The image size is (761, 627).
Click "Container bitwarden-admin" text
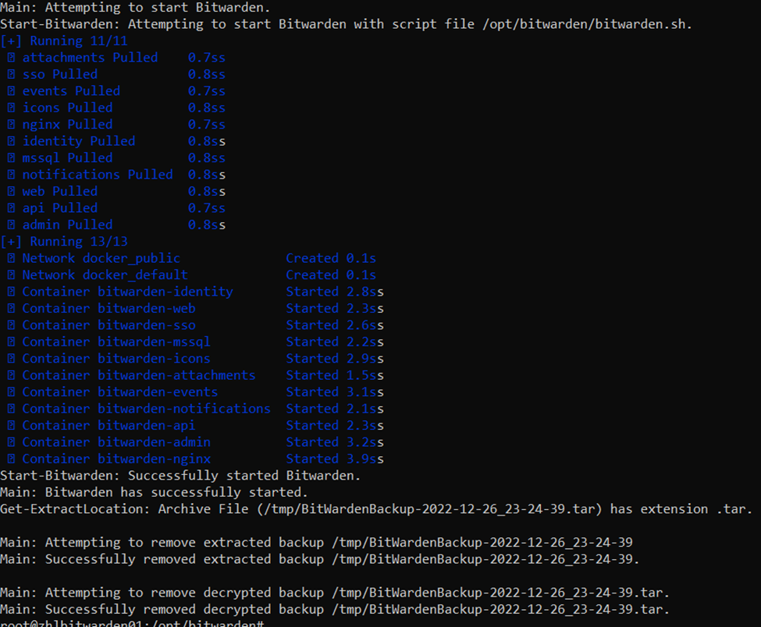coord(116,442)
